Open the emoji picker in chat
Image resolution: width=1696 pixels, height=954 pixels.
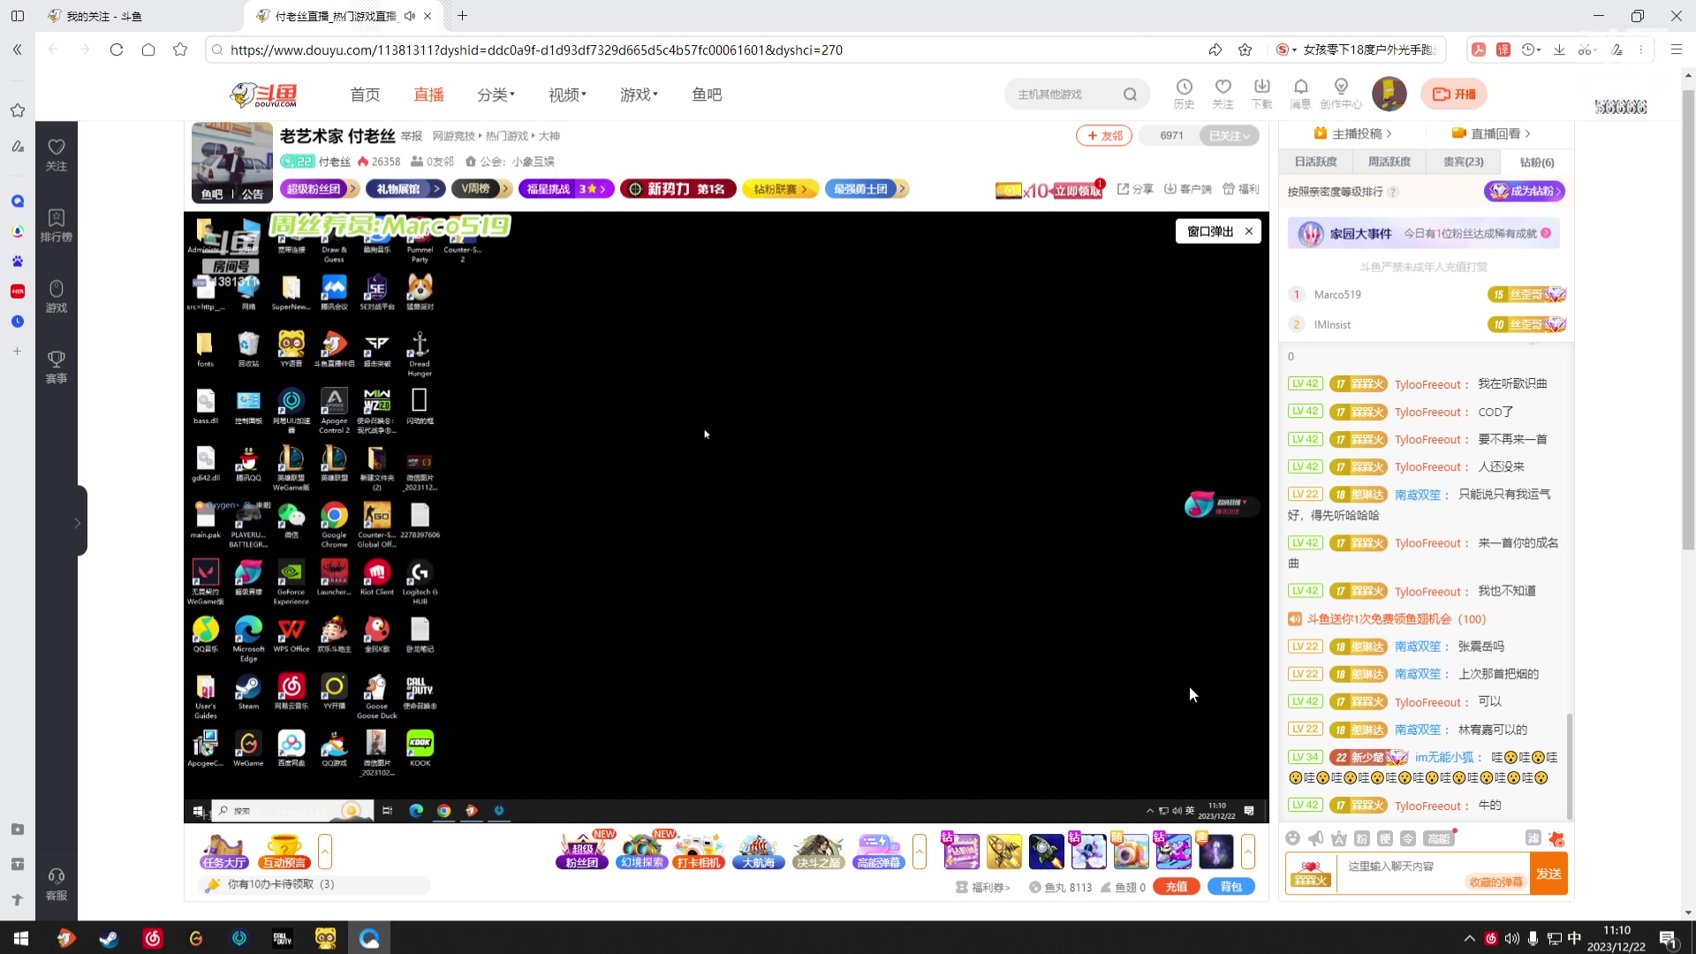click(1293, 838)
